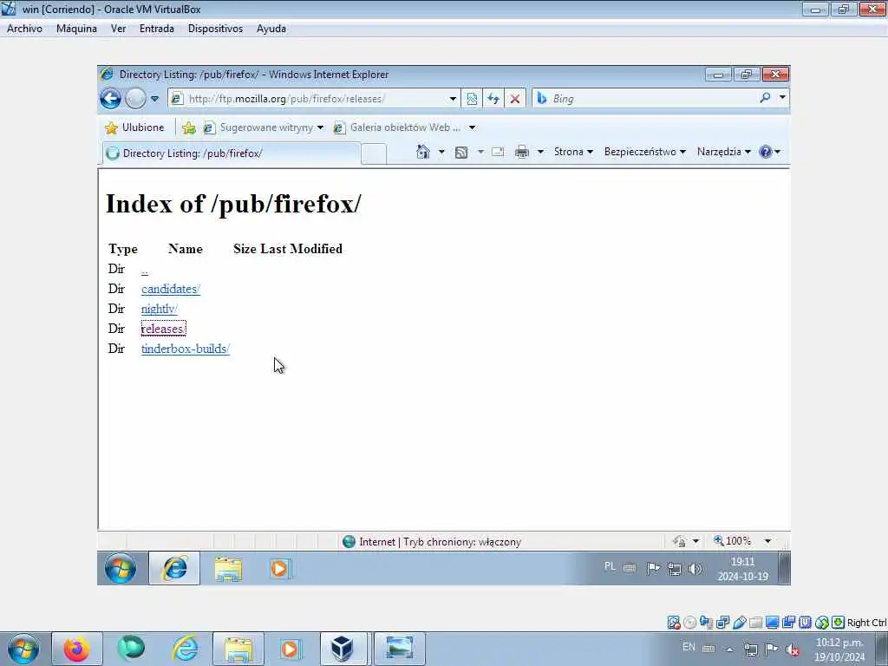Viewport: 888px width, 666px height.
Task: Click the Internet Explorer Back button
Action: pyautogui.click(x=110, y=99)
